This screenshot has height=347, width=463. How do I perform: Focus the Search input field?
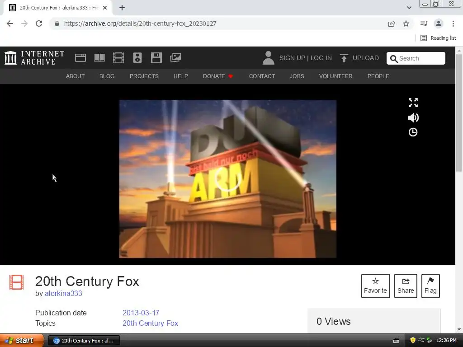coord(416,58)
